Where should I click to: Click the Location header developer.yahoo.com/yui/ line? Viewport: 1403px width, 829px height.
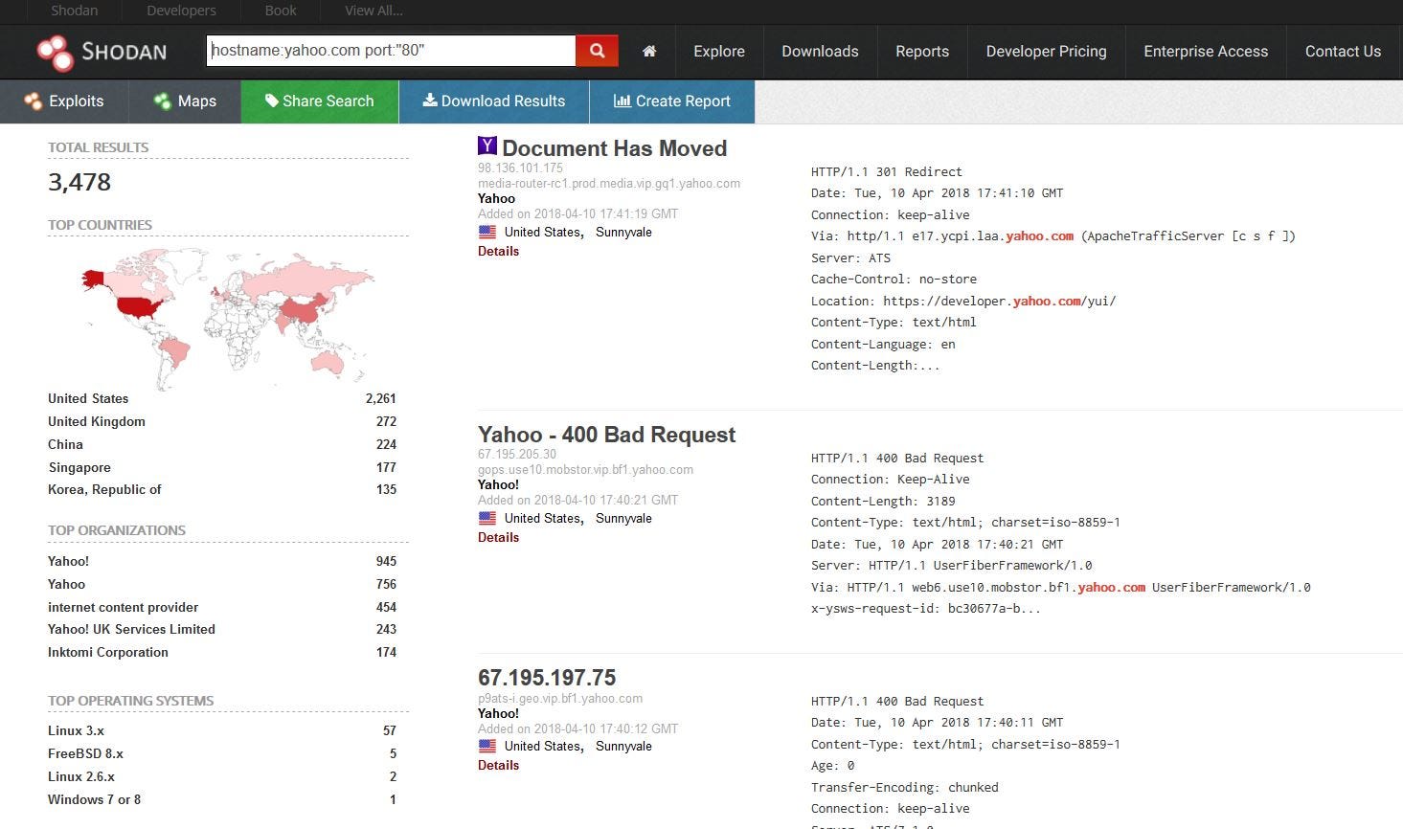click(963, 301)
